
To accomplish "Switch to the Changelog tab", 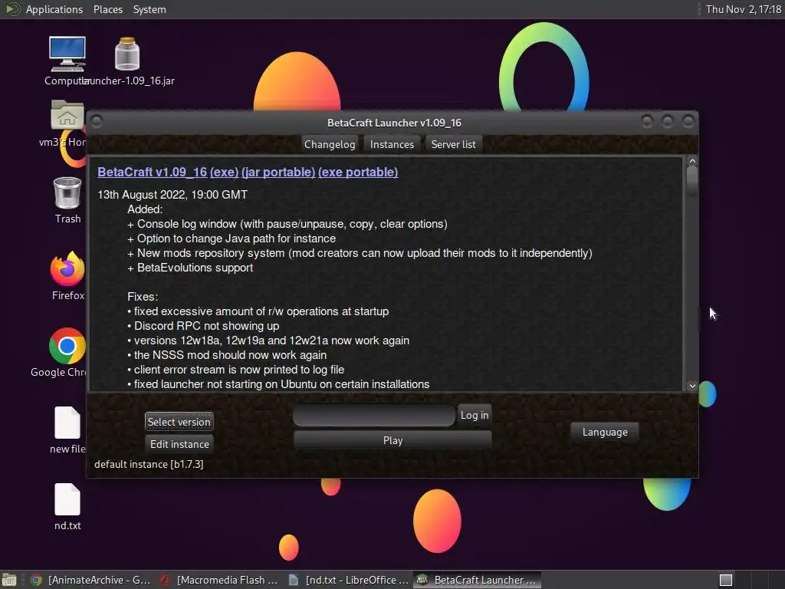I will [x=330, y=144].
